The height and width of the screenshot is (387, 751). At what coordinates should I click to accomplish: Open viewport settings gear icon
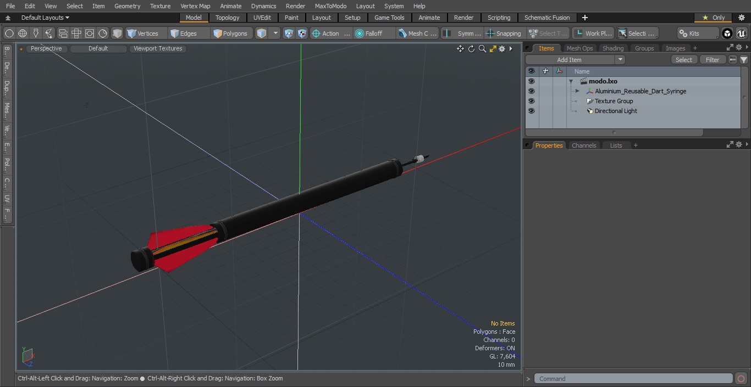tap(502, 49)
